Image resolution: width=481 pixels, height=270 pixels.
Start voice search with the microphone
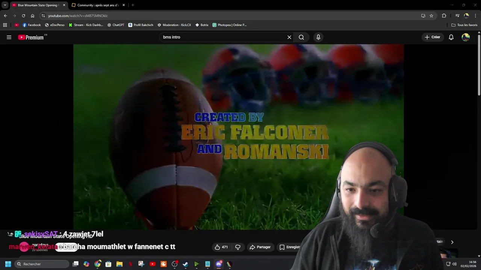point(318,37)
